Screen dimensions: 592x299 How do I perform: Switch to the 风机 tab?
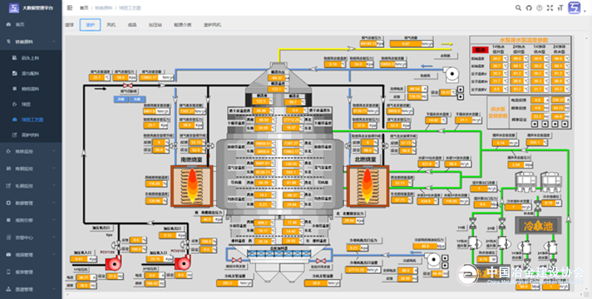point(111,24)
